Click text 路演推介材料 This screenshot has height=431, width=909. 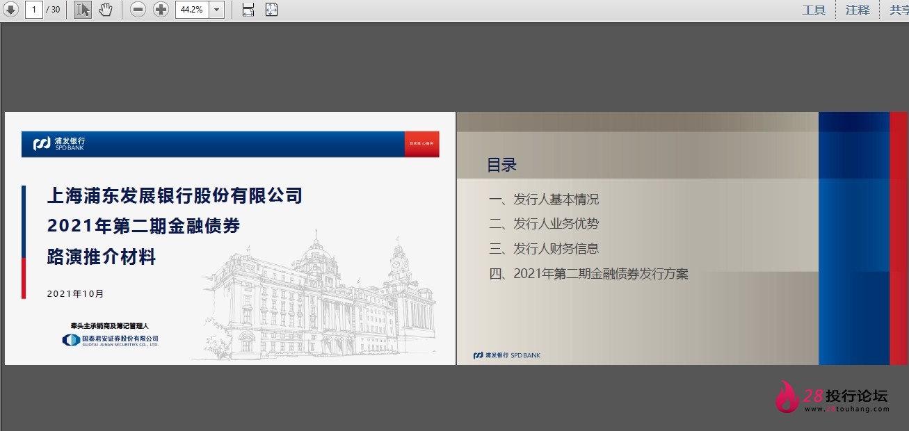(102, 257)
